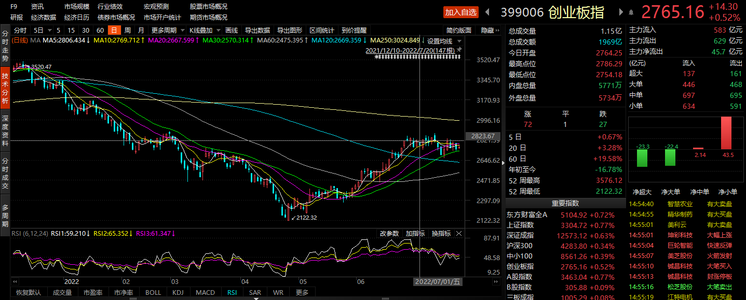The image size is (746, 300).
Task: Click the pin icon beside date range
Action: [x=459, y=50]
